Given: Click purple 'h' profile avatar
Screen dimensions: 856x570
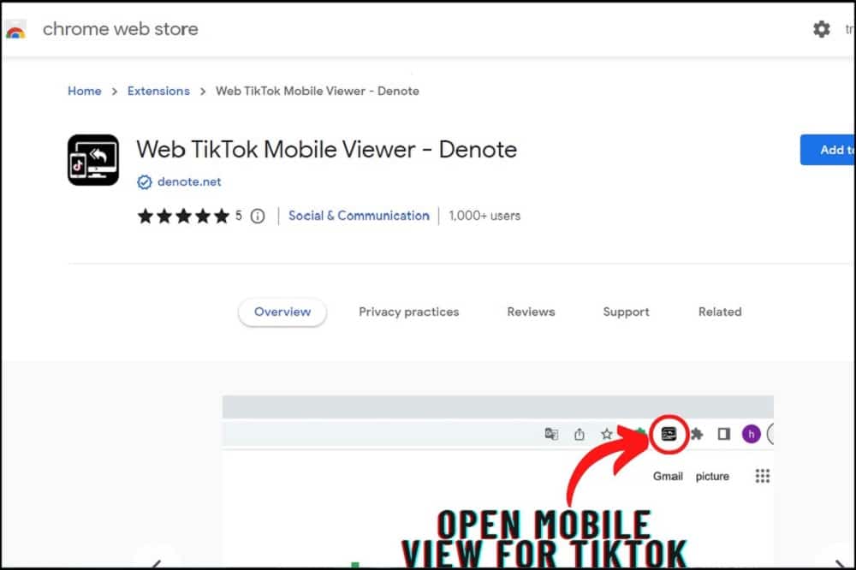Looking at the screenshot, I should click(x=752, y=434).
